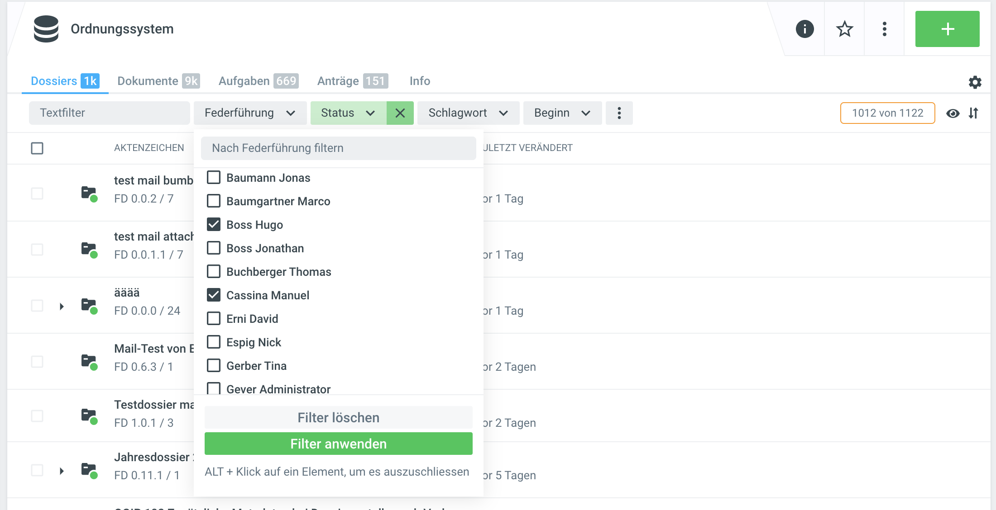Expand the ääää dossier row arrow
The image size is (996, 510).
coord(62,307)
